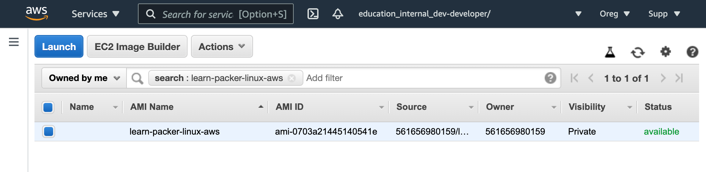Open the settings gear for table preferences
Viewport: 706px width, 172px height.
click(665, 52)
